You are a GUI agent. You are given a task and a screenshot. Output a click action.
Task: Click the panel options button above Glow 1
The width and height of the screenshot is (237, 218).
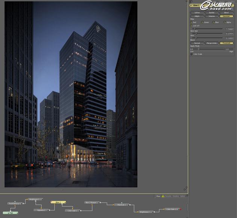191,2
